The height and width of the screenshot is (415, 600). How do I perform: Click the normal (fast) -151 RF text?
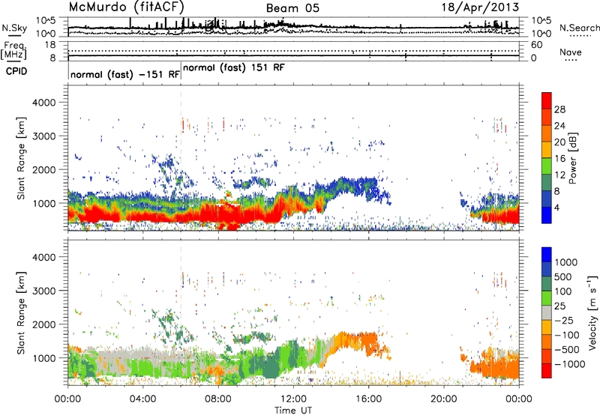coord(125,74)
